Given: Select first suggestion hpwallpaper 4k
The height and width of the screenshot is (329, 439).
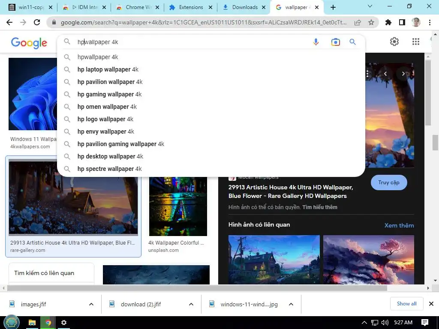Looking at the screenshot, I should click(x=211, y=57).
